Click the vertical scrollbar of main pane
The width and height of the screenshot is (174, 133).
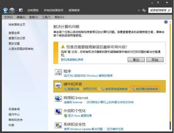click(x=170, y=76)
